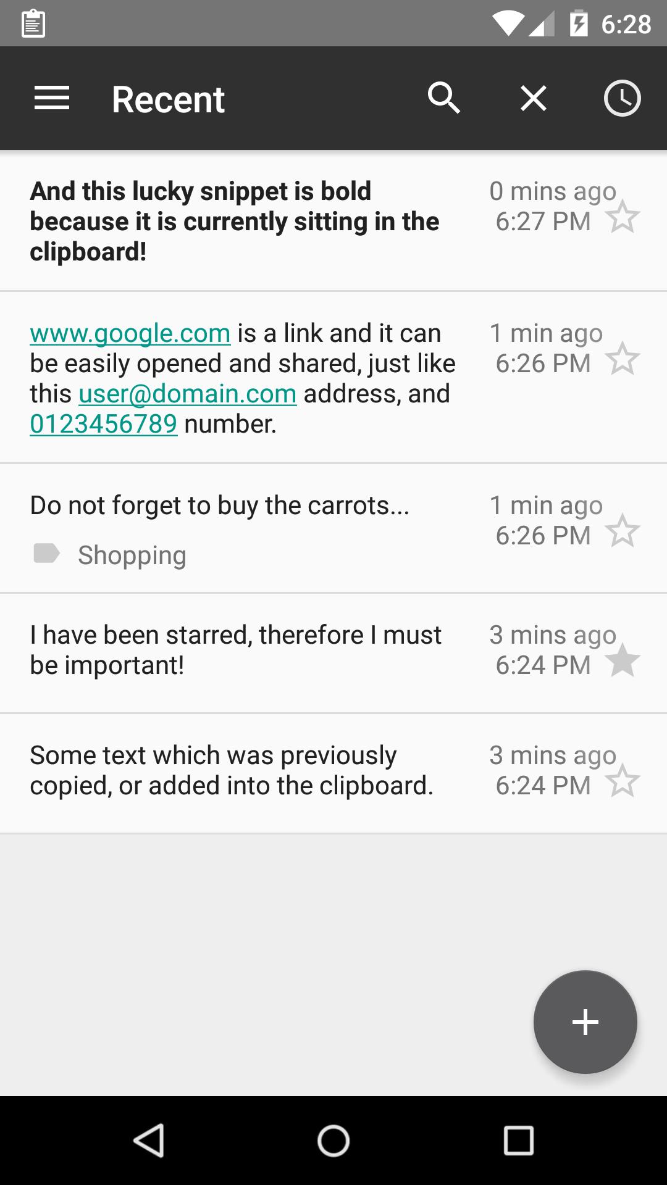Tap the X clear icon in toolbar
Viewport: 667px width, 1185px height.
(x=534, y=99)
